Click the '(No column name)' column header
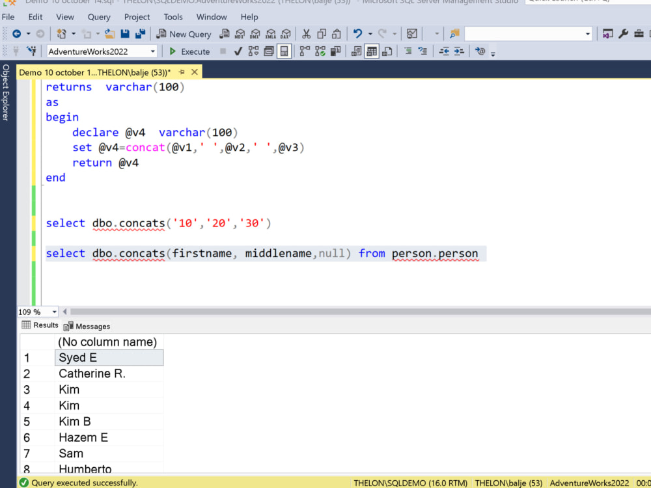This screenshot has width=651, height=488. tap(109, 342)
